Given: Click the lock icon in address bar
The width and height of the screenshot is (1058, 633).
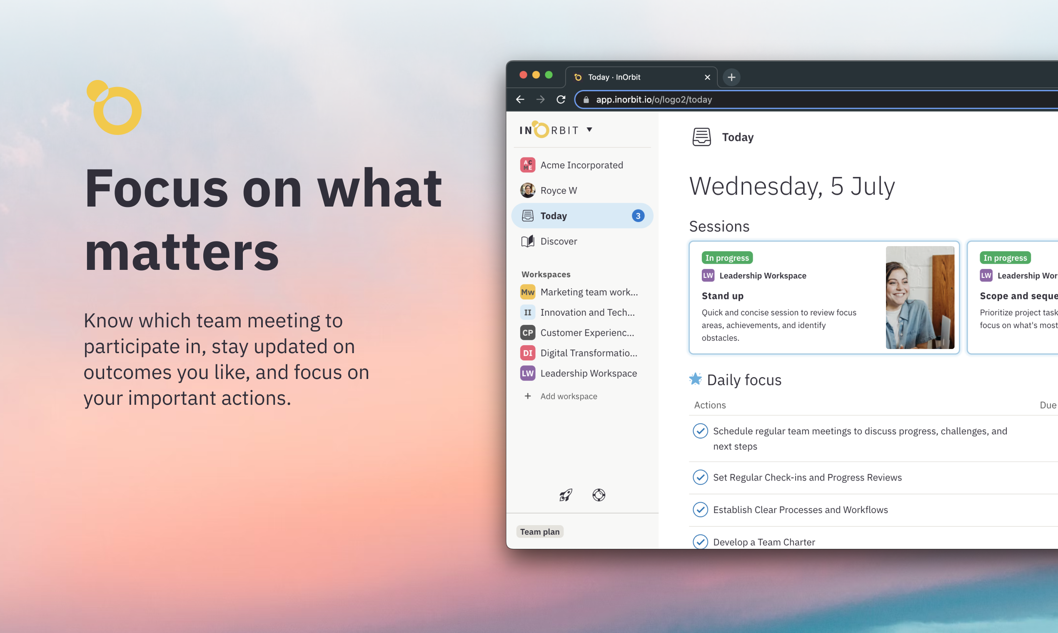Looking at the screenshot, I should click(586, 100).
